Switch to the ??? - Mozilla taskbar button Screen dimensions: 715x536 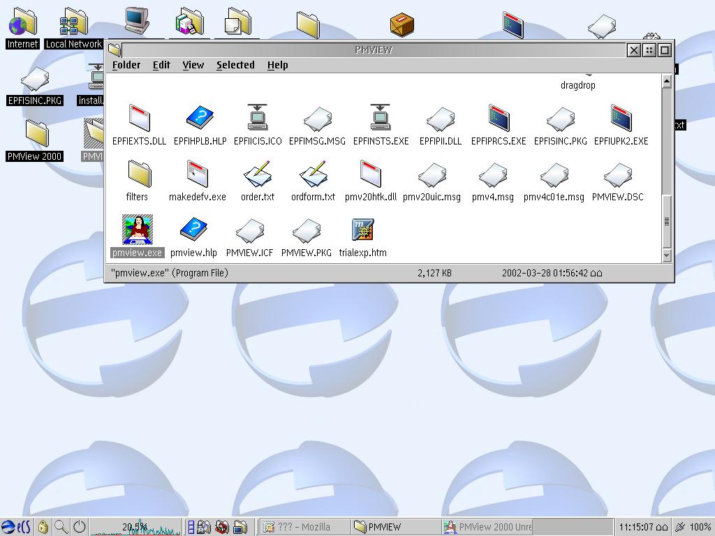(304, 527)
